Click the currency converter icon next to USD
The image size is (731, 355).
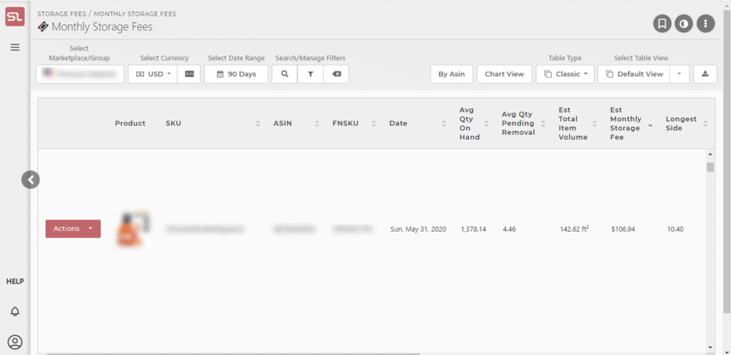189,74
